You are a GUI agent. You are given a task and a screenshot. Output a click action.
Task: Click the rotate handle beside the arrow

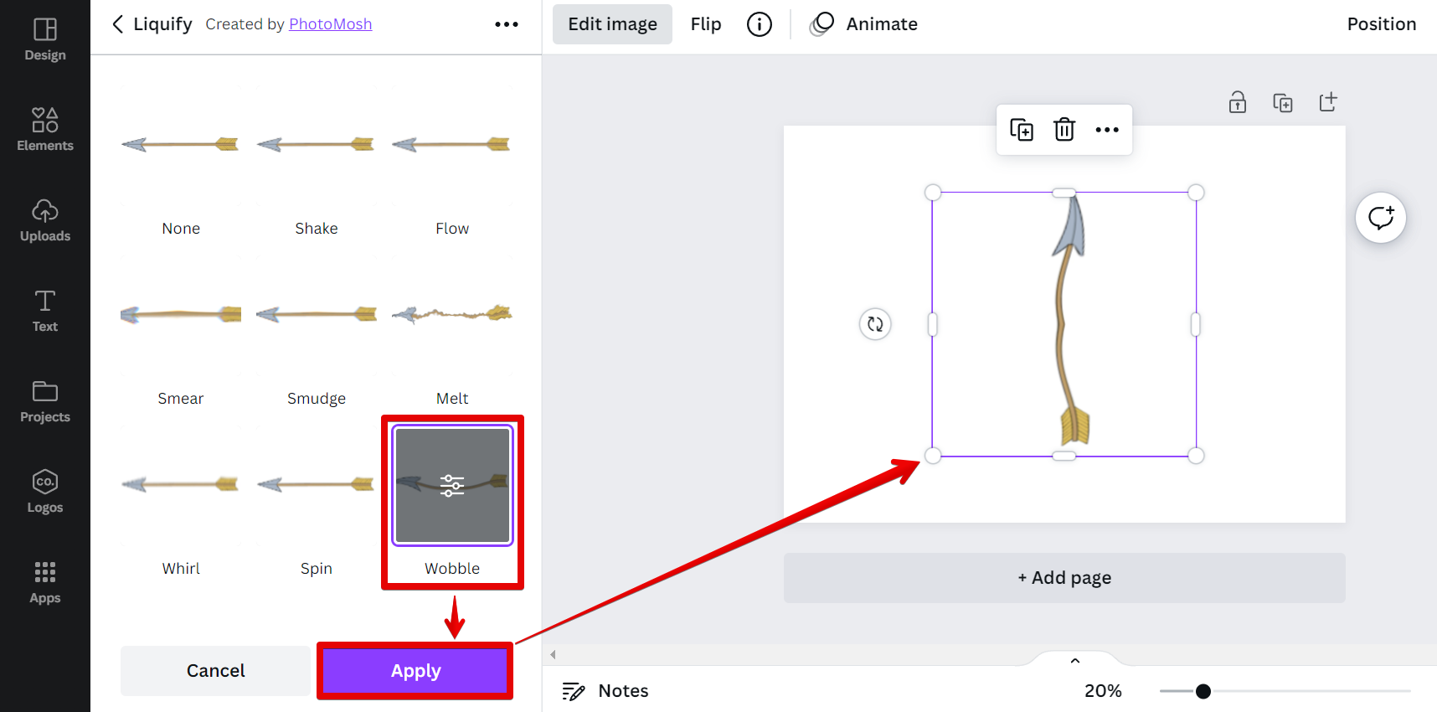pos(875,324)
